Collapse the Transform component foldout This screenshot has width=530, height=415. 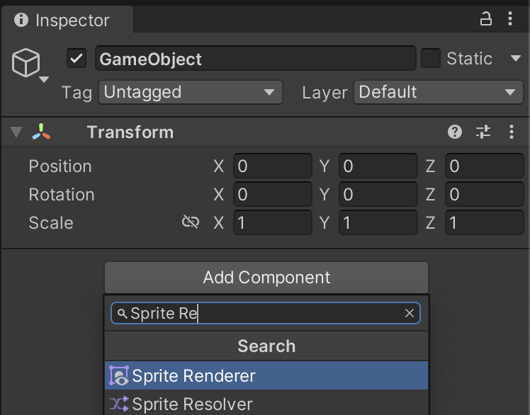click(x=17, y=132)
